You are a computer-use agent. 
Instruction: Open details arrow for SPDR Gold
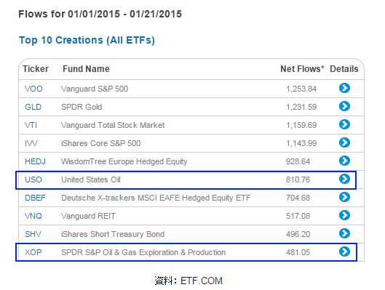(344, 106)
